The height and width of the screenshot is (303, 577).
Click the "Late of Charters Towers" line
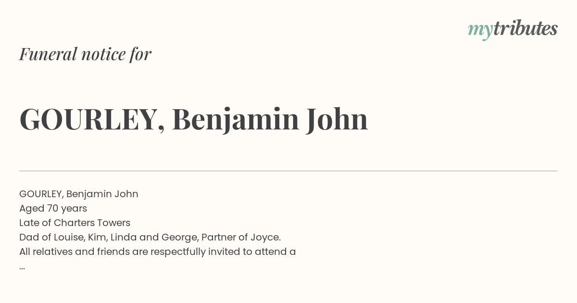pyautogui.click(x=75, y=223)
